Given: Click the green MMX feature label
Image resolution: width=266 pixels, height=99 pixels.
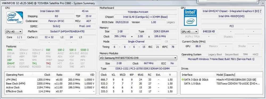Looking at the screenshot, I should point(10,50).
